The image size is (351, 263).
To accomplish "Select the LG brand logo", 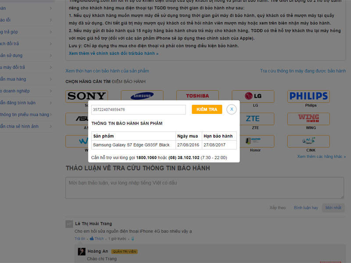I will (x=253, y=96).
